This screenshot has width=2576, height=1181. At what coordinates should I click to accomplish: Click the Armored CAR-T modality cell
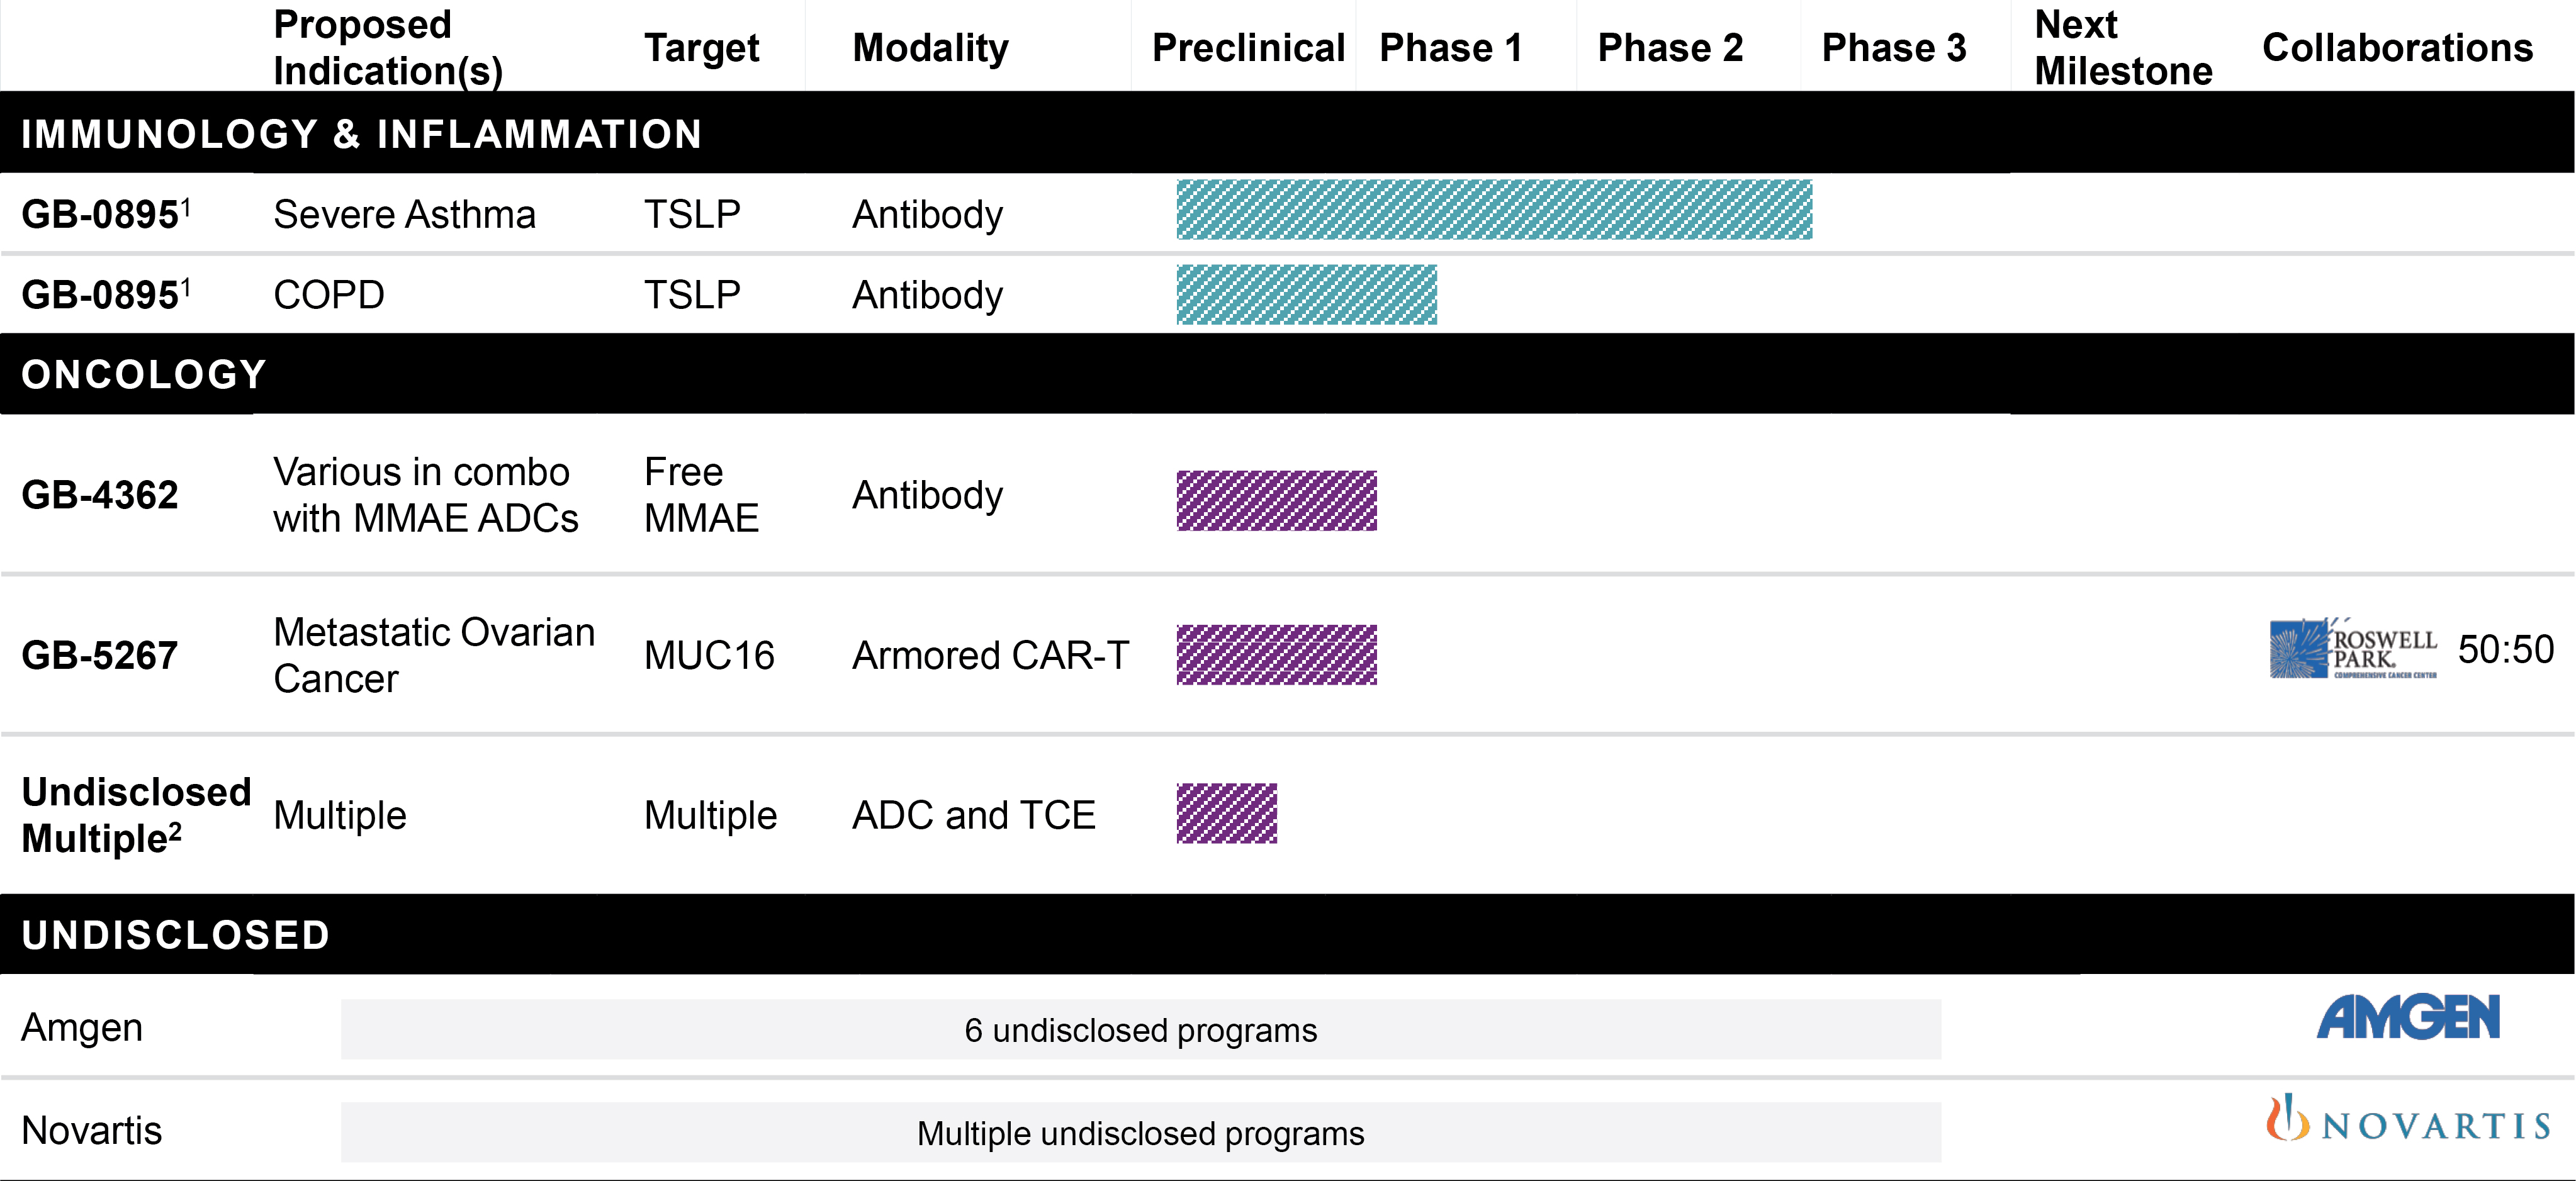(x=990, y=655)
